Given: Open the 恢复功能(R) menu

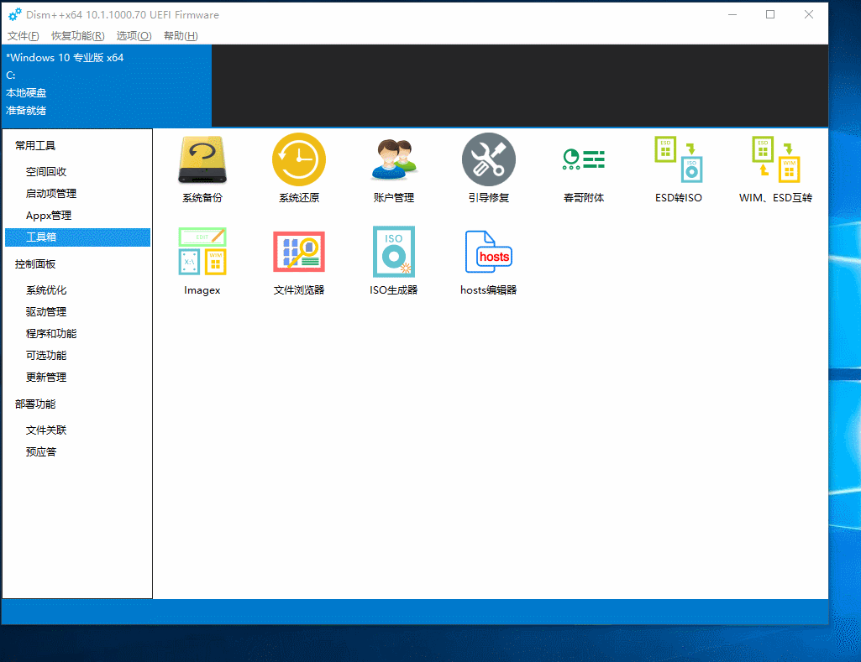Looking at the screenshot, I should 77,35.
